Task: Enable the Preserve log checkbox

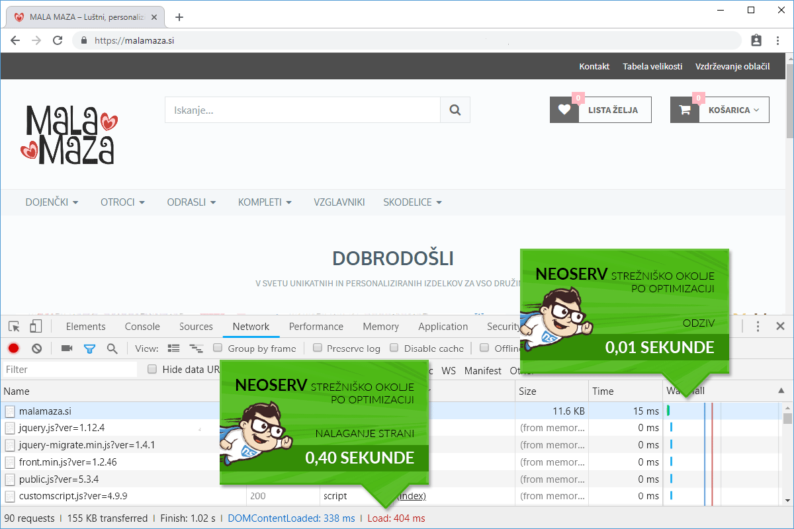Action: pos(318,348)
